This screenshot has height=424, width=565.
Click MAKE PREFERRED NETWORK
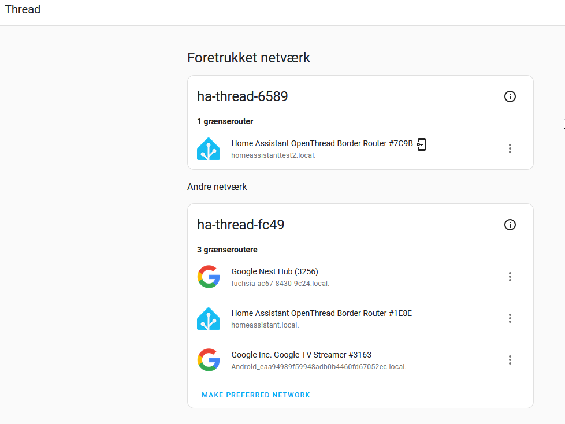point(255,395)
